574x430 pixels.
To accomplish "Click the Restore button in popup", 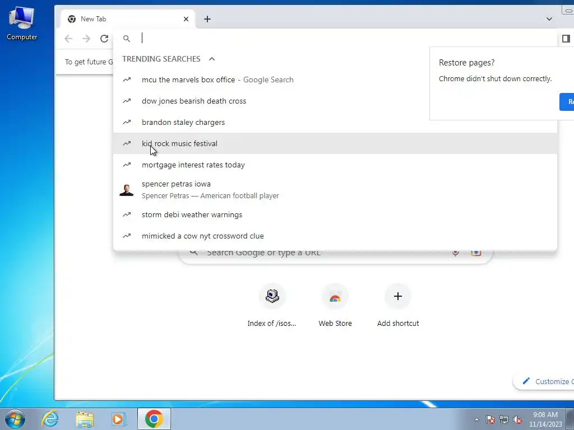I will [x=567, y=102].
